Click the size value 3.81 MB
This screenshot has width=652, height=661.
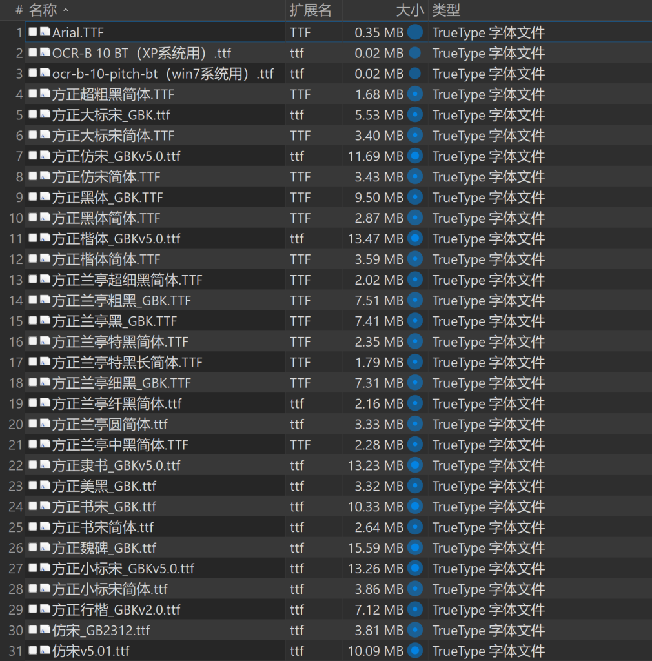pyautogui.click(x=379, y=630)
